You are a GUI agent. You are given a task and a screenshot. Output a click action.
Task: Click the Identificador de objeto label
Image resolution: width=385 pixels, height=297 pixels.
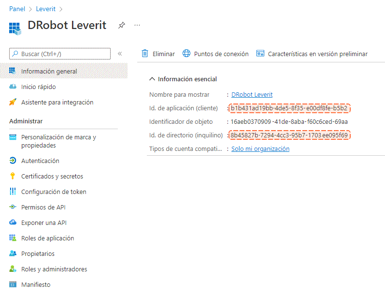(181, 122)
